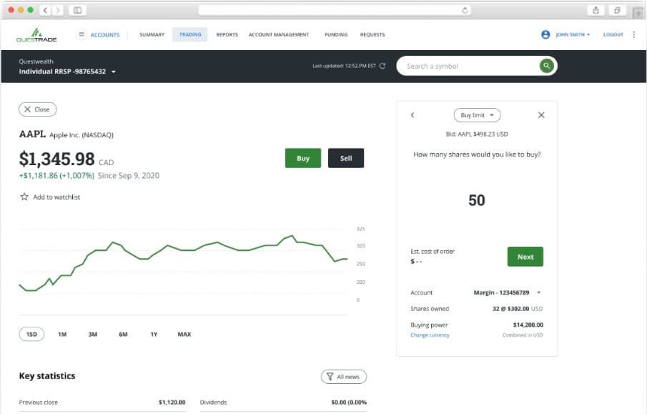Open the search using the magnifier icon
This screenshot has width=647, height=414.
click(546, 65)
